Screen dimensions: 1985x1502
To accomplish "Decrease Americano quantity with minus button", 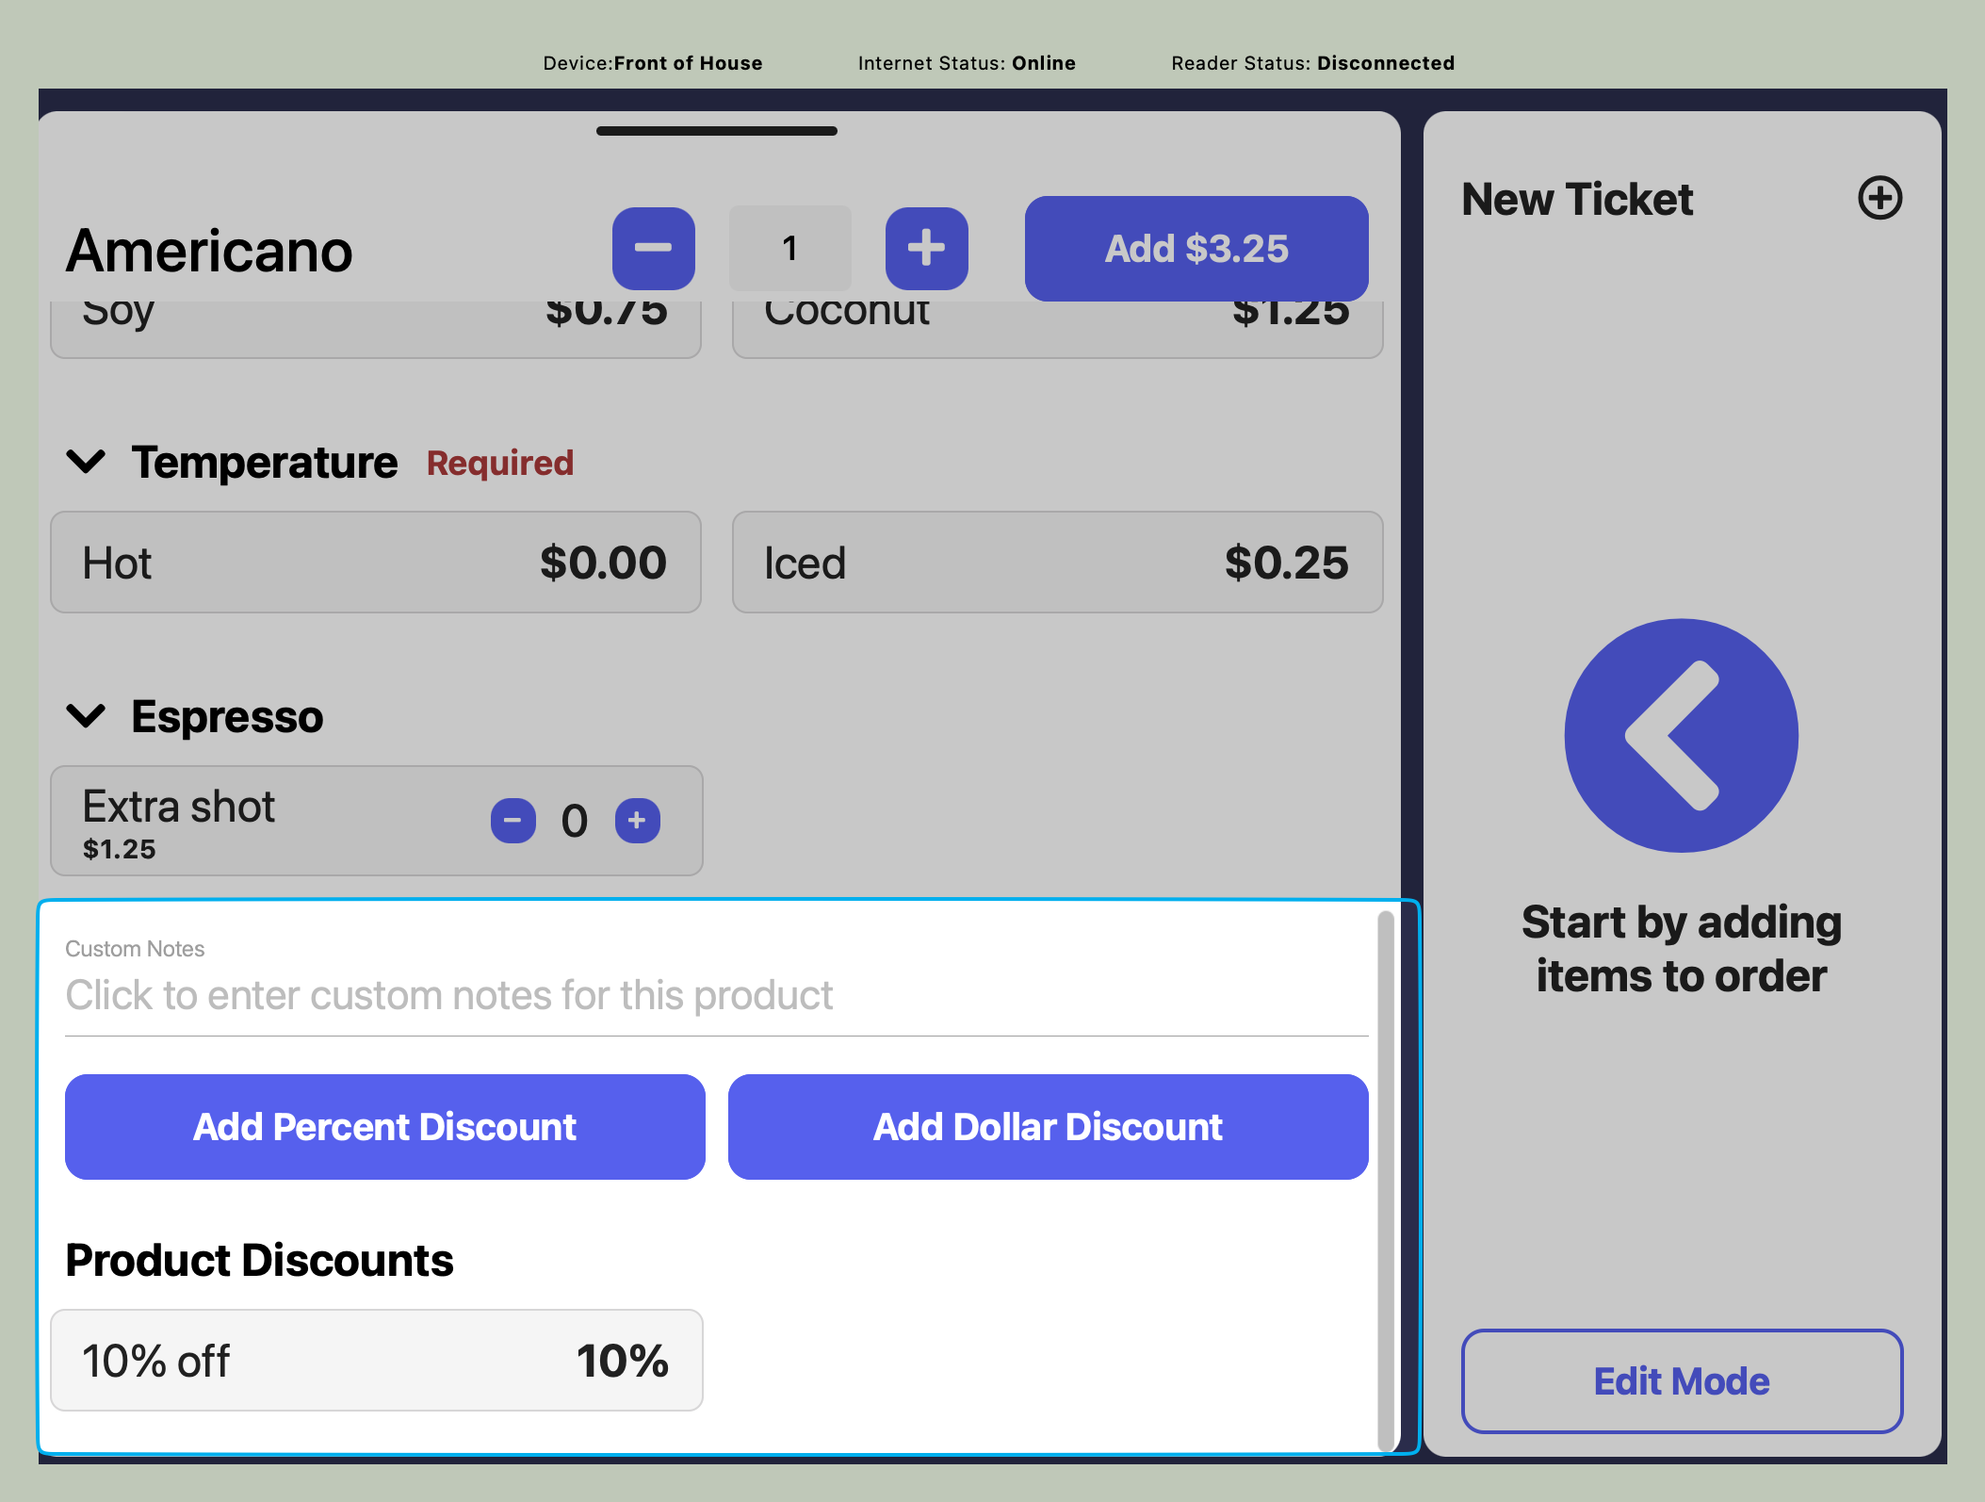I will [x=653, y=248].
